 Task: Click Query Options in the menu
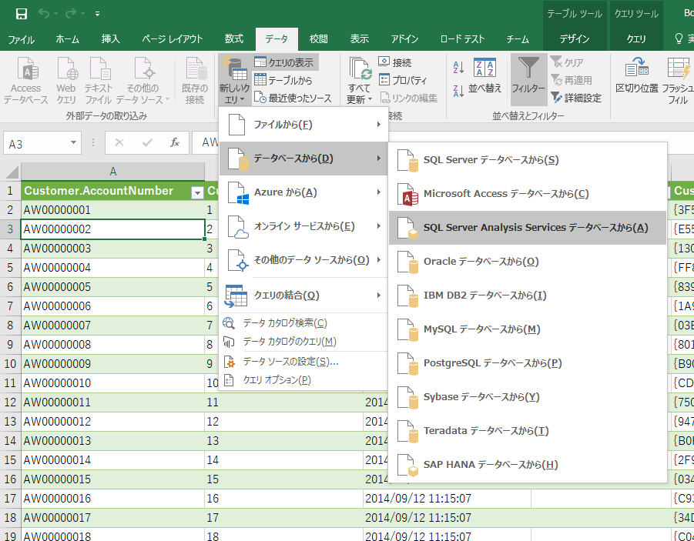[x=277, y=380]
